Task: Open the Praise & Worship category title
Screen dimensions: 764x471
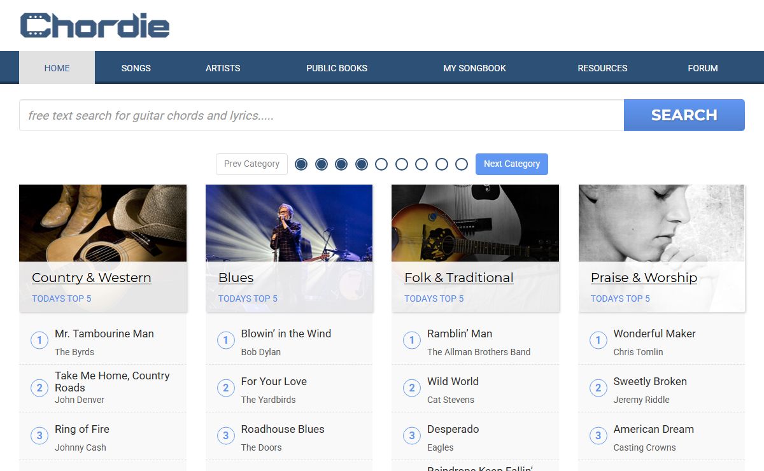Action: tap(644, 278)
